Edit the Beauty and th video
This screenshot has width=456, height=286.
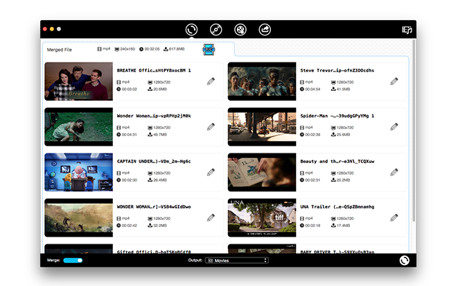[394, 172]
